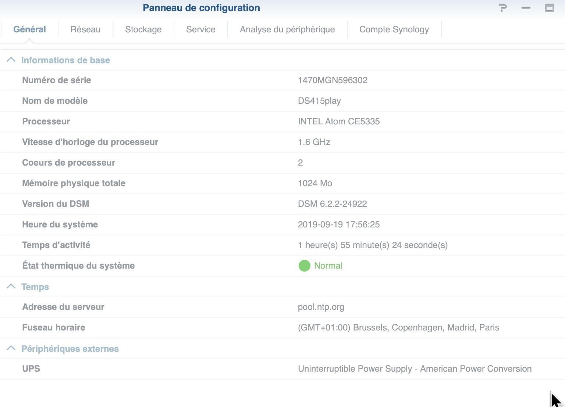Open the Compte Synology tab

pos(394,29)
